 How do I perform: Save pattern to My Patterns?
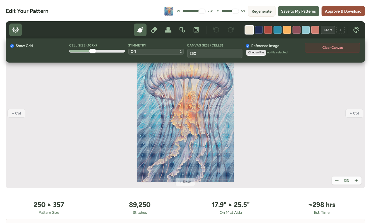pyautogui.click(x=298, y=11)
